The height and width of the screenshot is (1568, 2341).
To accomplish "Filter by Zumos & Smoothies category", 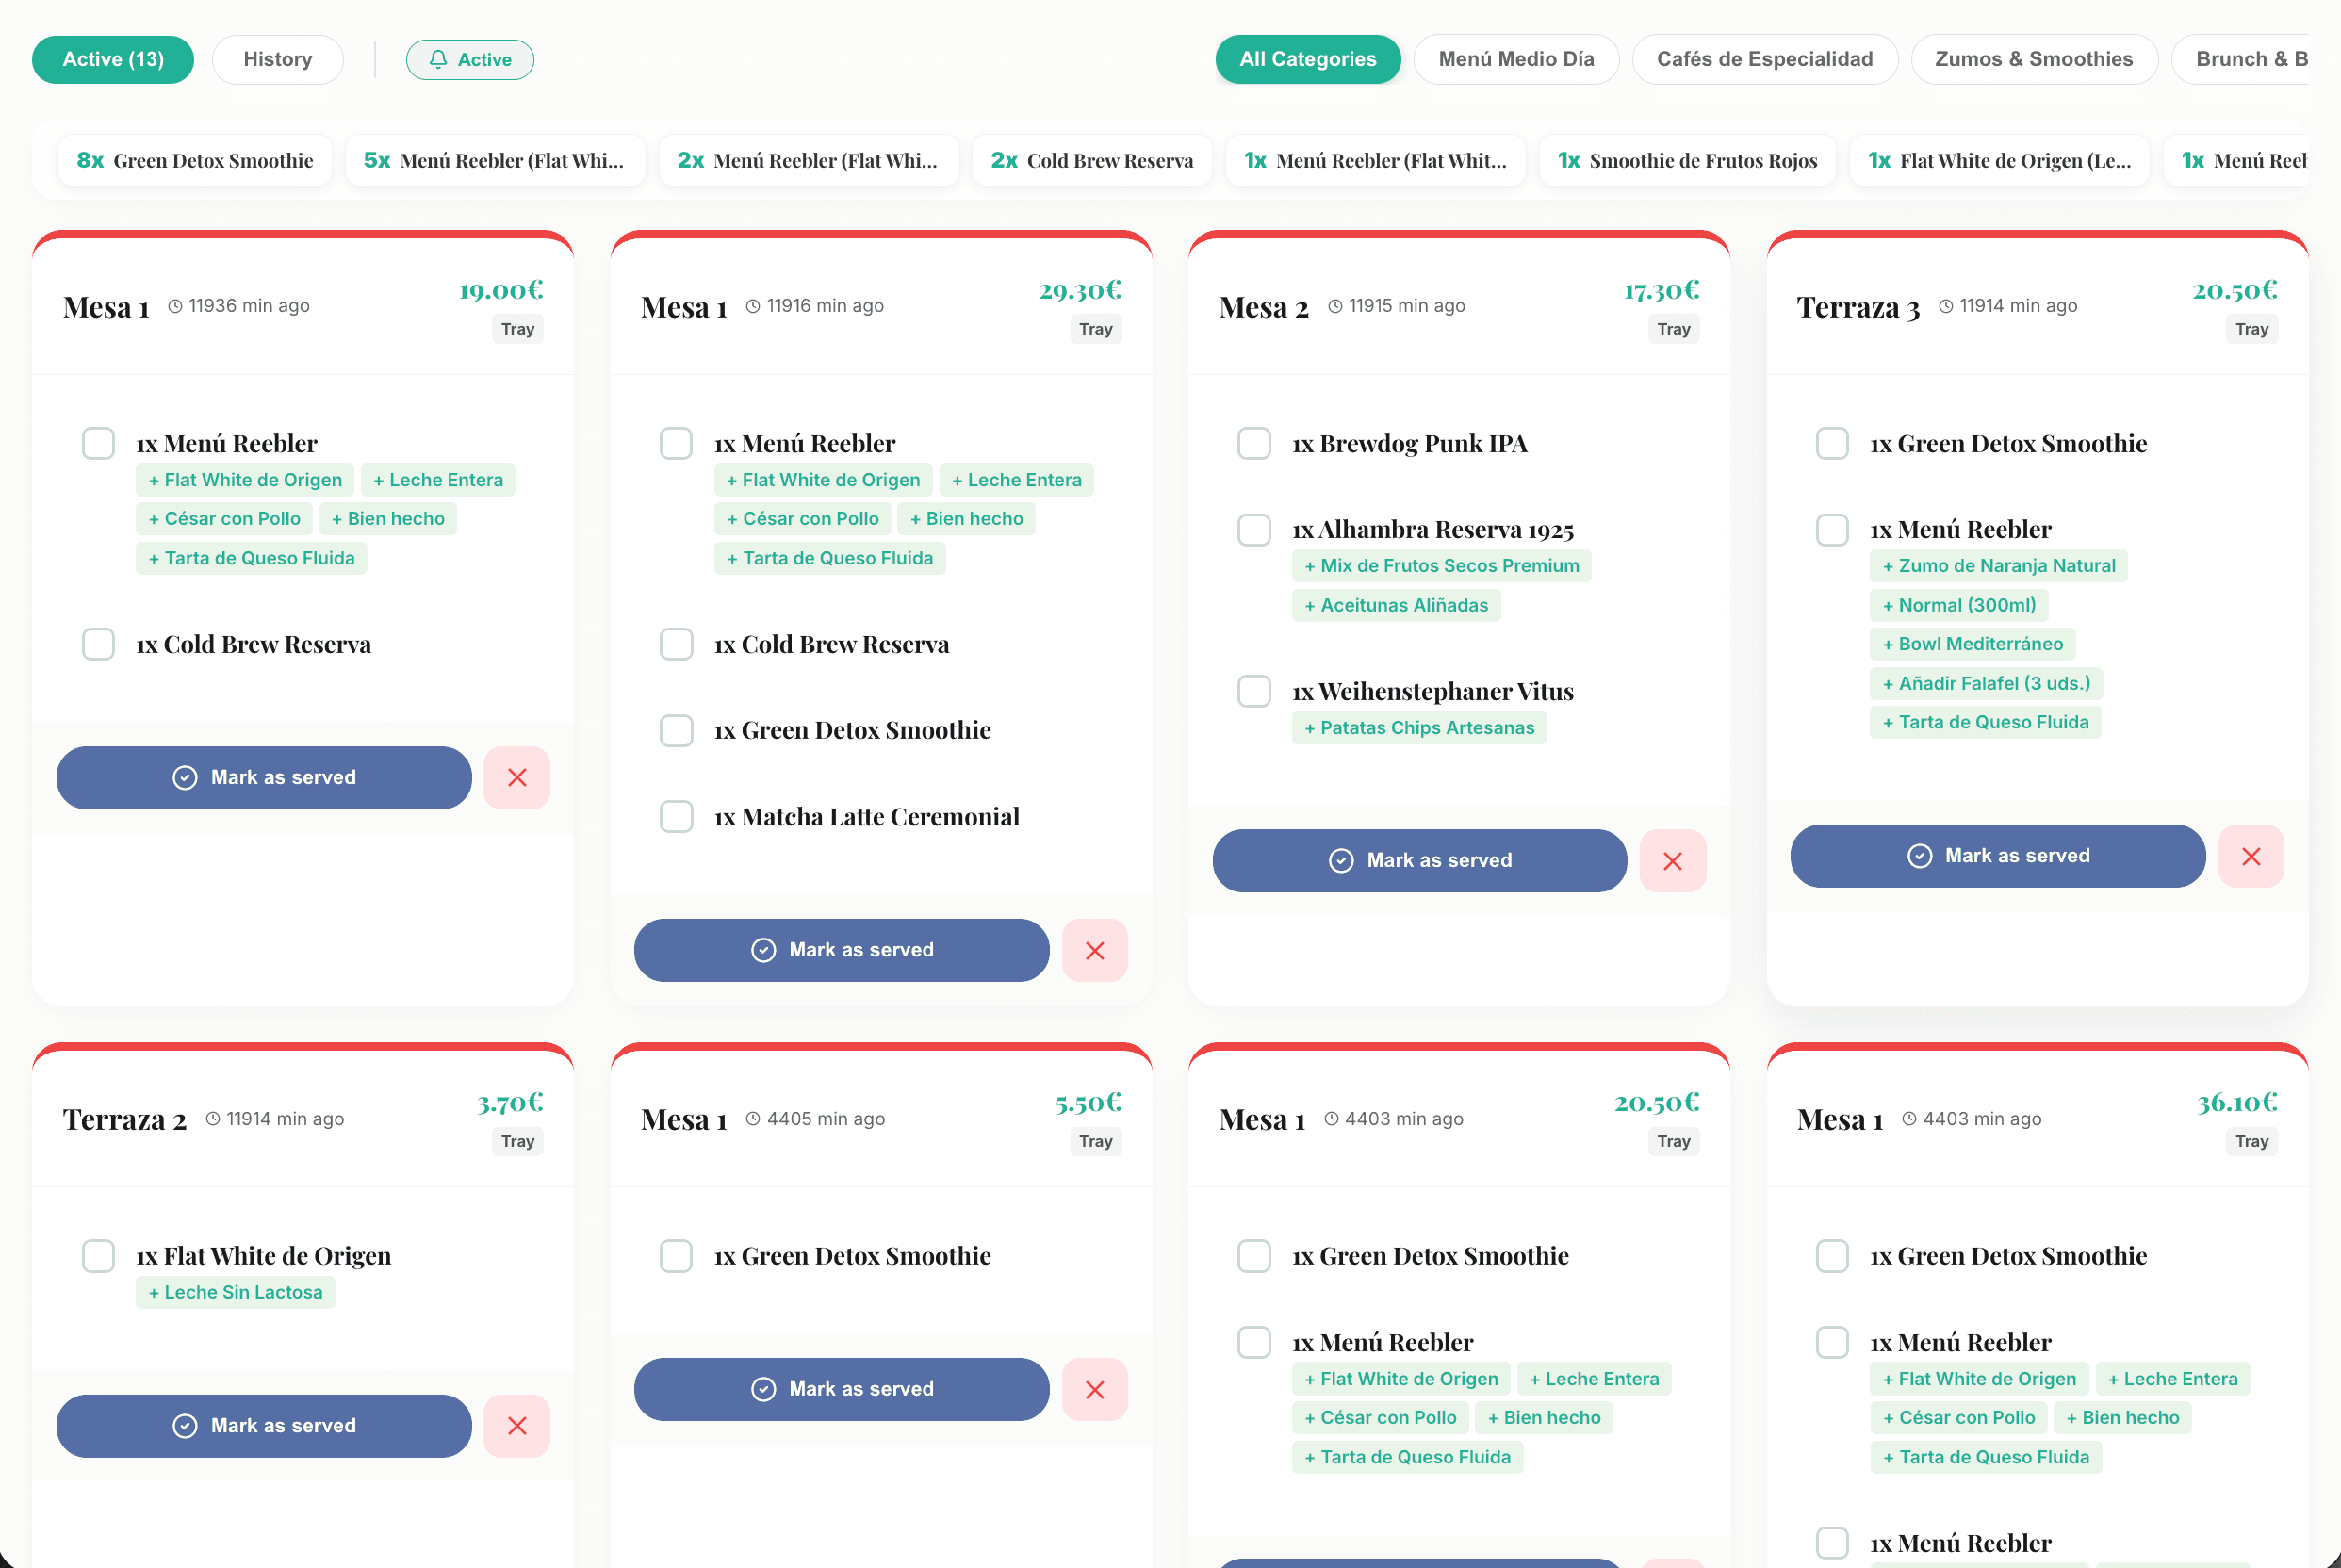I will pyautogui.click(x=2033, y=59).
